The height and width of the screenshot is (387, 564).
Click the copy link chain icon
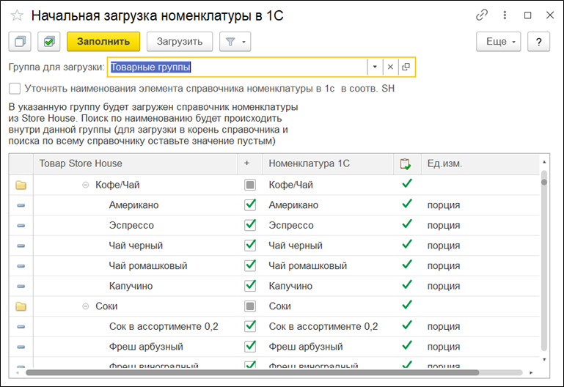point(482,15)
